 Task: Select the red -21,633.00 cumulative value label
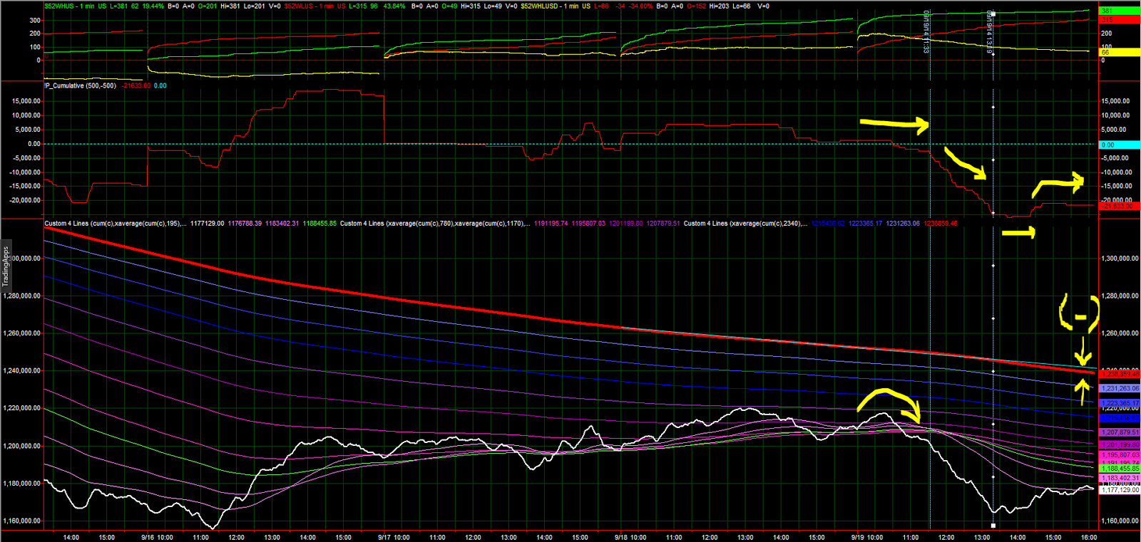[1119, 207]
